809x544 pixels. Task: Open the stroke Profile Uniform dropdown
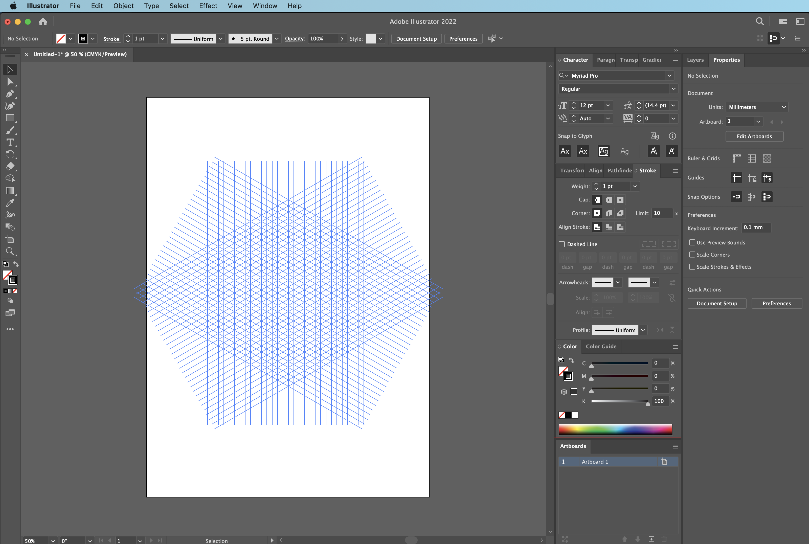[643, 330]
